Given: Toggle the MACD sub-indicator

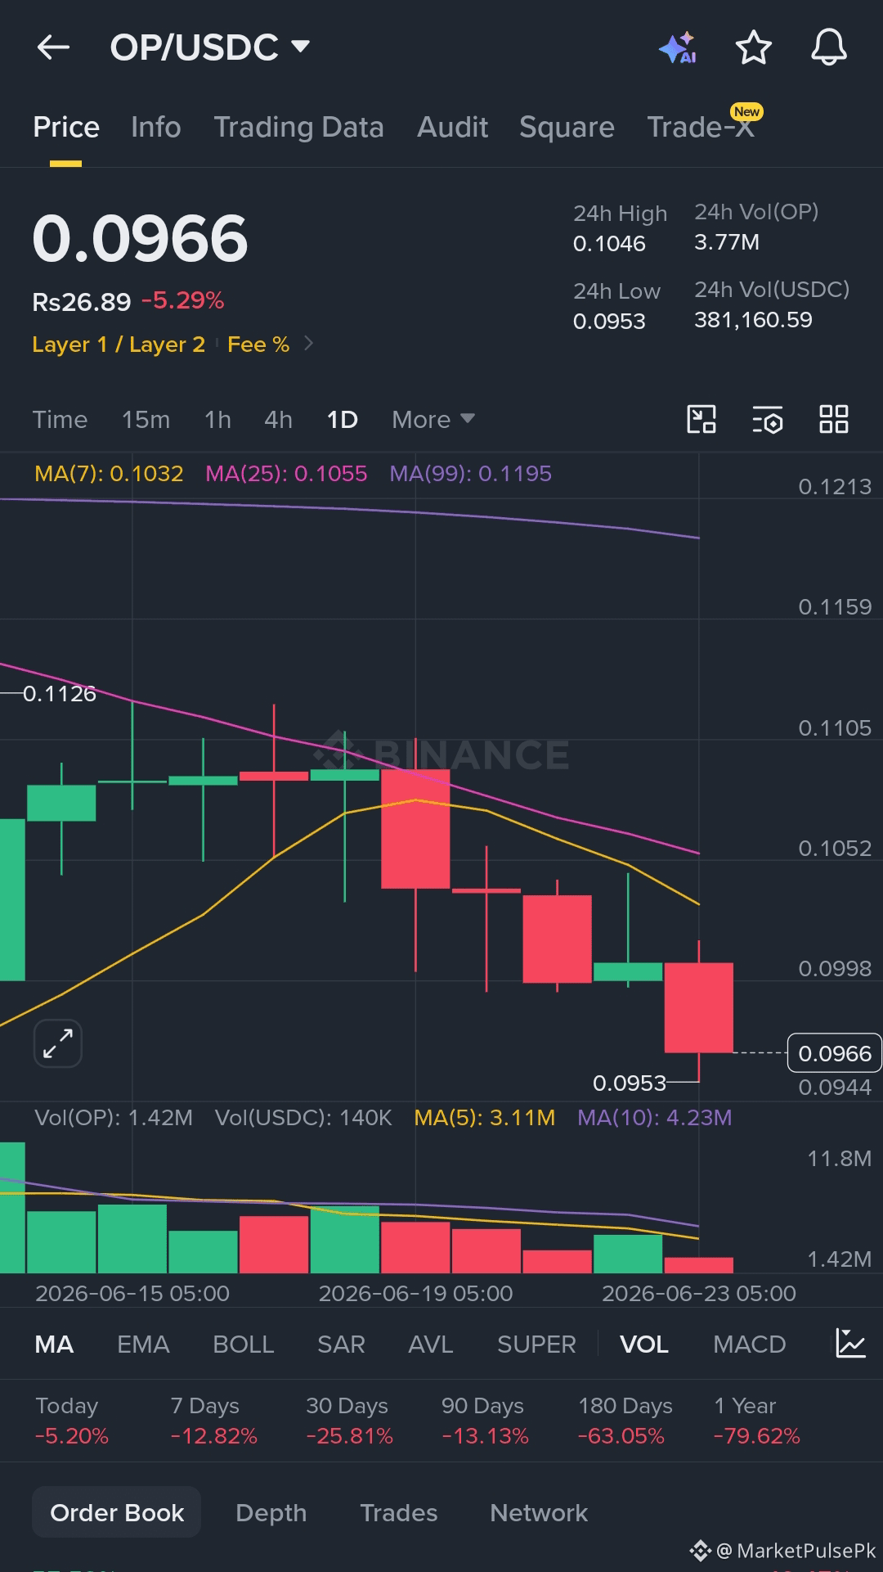Looking at the screenshot, I should tap(749, 1345).
